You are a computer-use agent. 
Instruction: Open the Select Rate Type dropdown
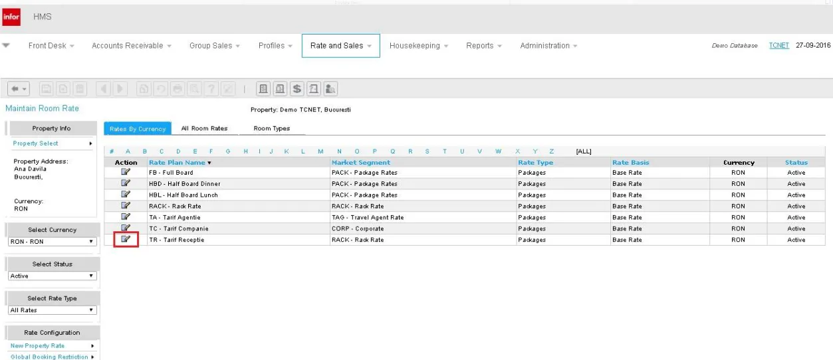point(53,310)
